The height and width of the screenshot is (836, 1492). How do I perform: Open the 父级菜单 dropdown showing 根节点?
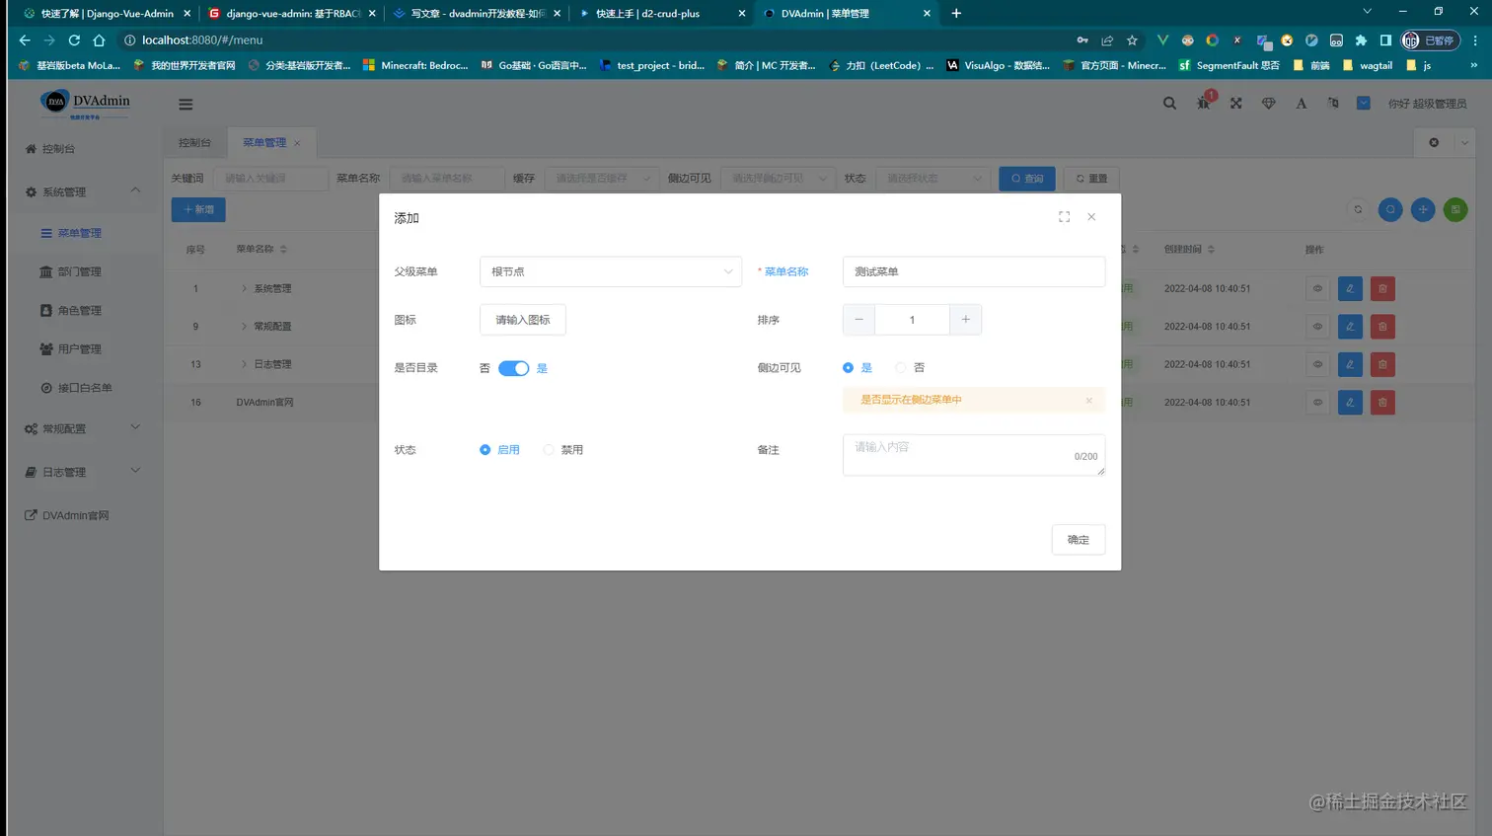(x=610, y=271)
